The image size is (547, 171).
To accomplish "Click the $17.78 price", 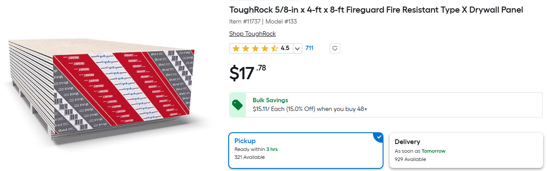I will (x=247, y=73).
